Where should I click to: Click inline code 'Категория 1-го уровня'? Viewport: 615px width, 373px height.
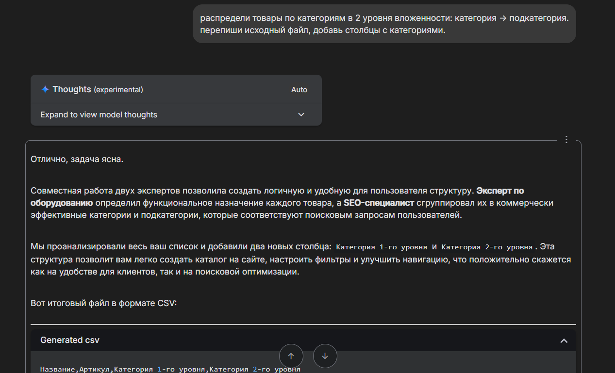coord(382,247)
